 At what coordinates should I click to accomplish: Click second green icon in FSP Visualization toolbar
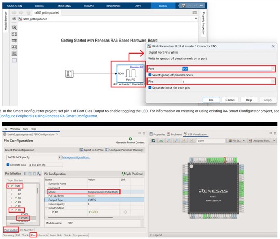click(x=161, y=141)
